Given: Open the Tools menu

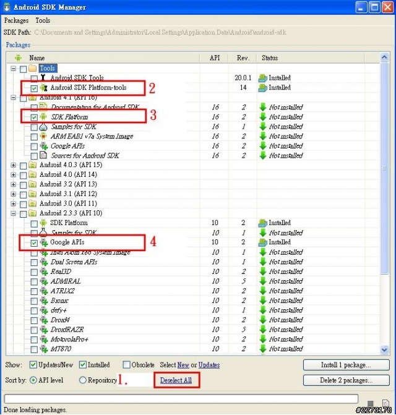Looking at the screenshot, I should 43,20.
